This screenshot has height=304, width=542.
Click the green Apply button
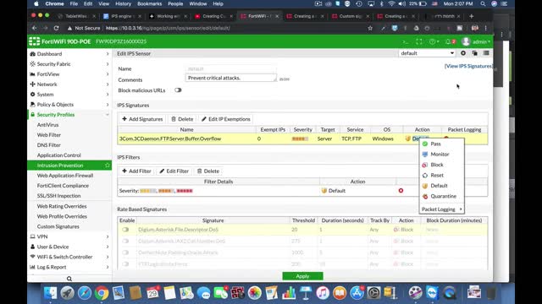tap(302, 276)
